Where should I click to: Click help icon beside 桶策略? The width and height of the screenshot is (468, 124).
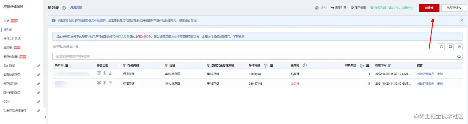pyautogui.click(x=305, y=65)
